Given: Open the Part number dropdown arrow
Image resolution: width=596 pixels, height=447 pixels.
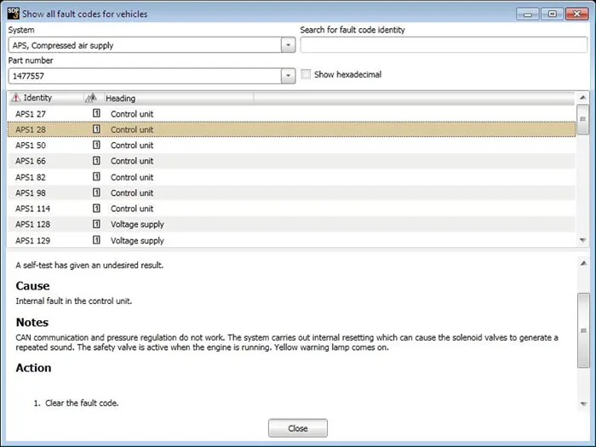Looking at the screenshot, I should pos(288,76).
